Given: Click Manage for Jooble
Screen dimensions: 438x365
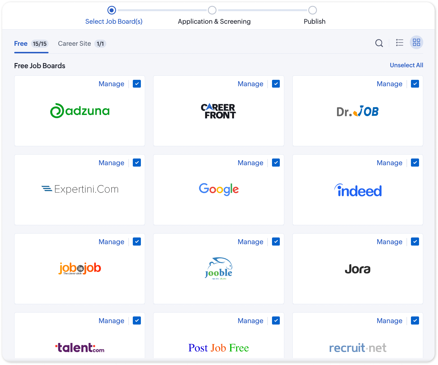Looking at the screenshot, I should tap(251, 242).
